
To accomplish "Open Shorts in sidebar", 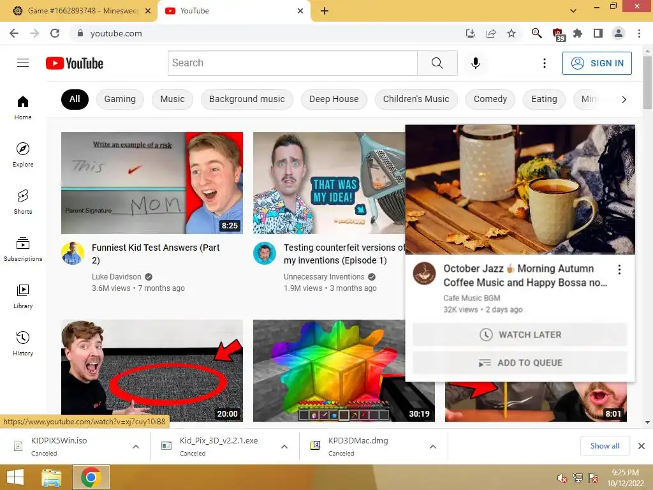I will [x=23, y=202].
